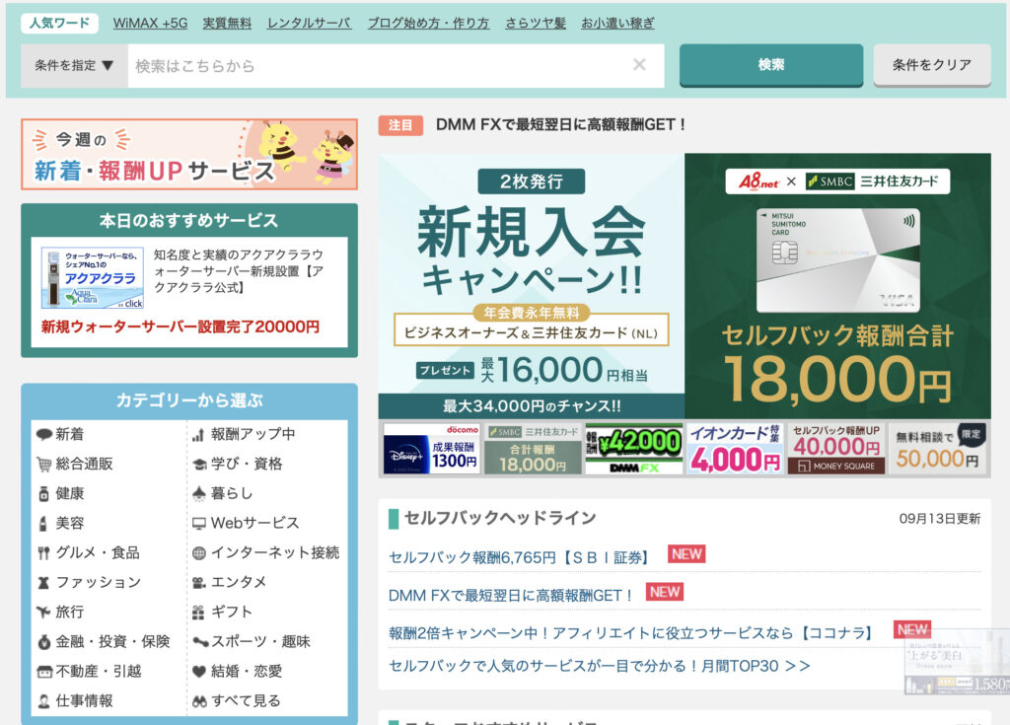Click the gift box ギフト category icon

click(199, 612)
